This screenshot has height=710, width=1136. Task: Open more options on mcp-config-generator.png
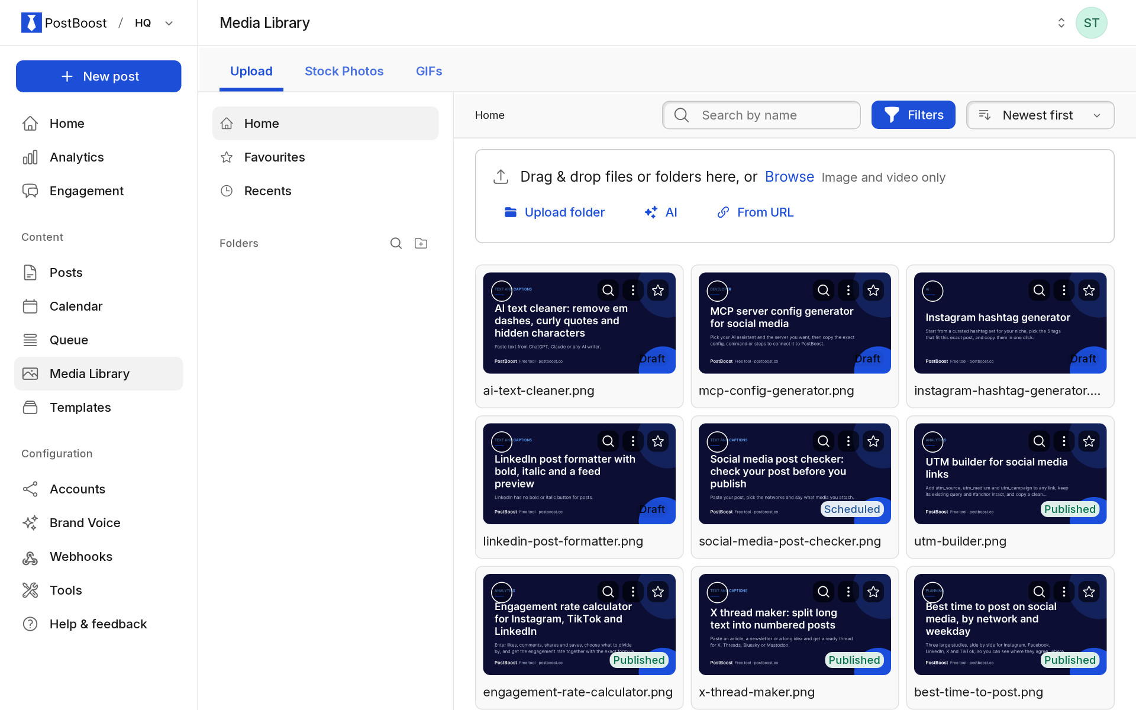pyautogui.click(x=848, y=290)
